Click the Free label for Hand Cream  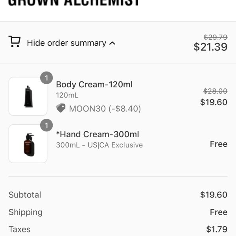point(219,144)
